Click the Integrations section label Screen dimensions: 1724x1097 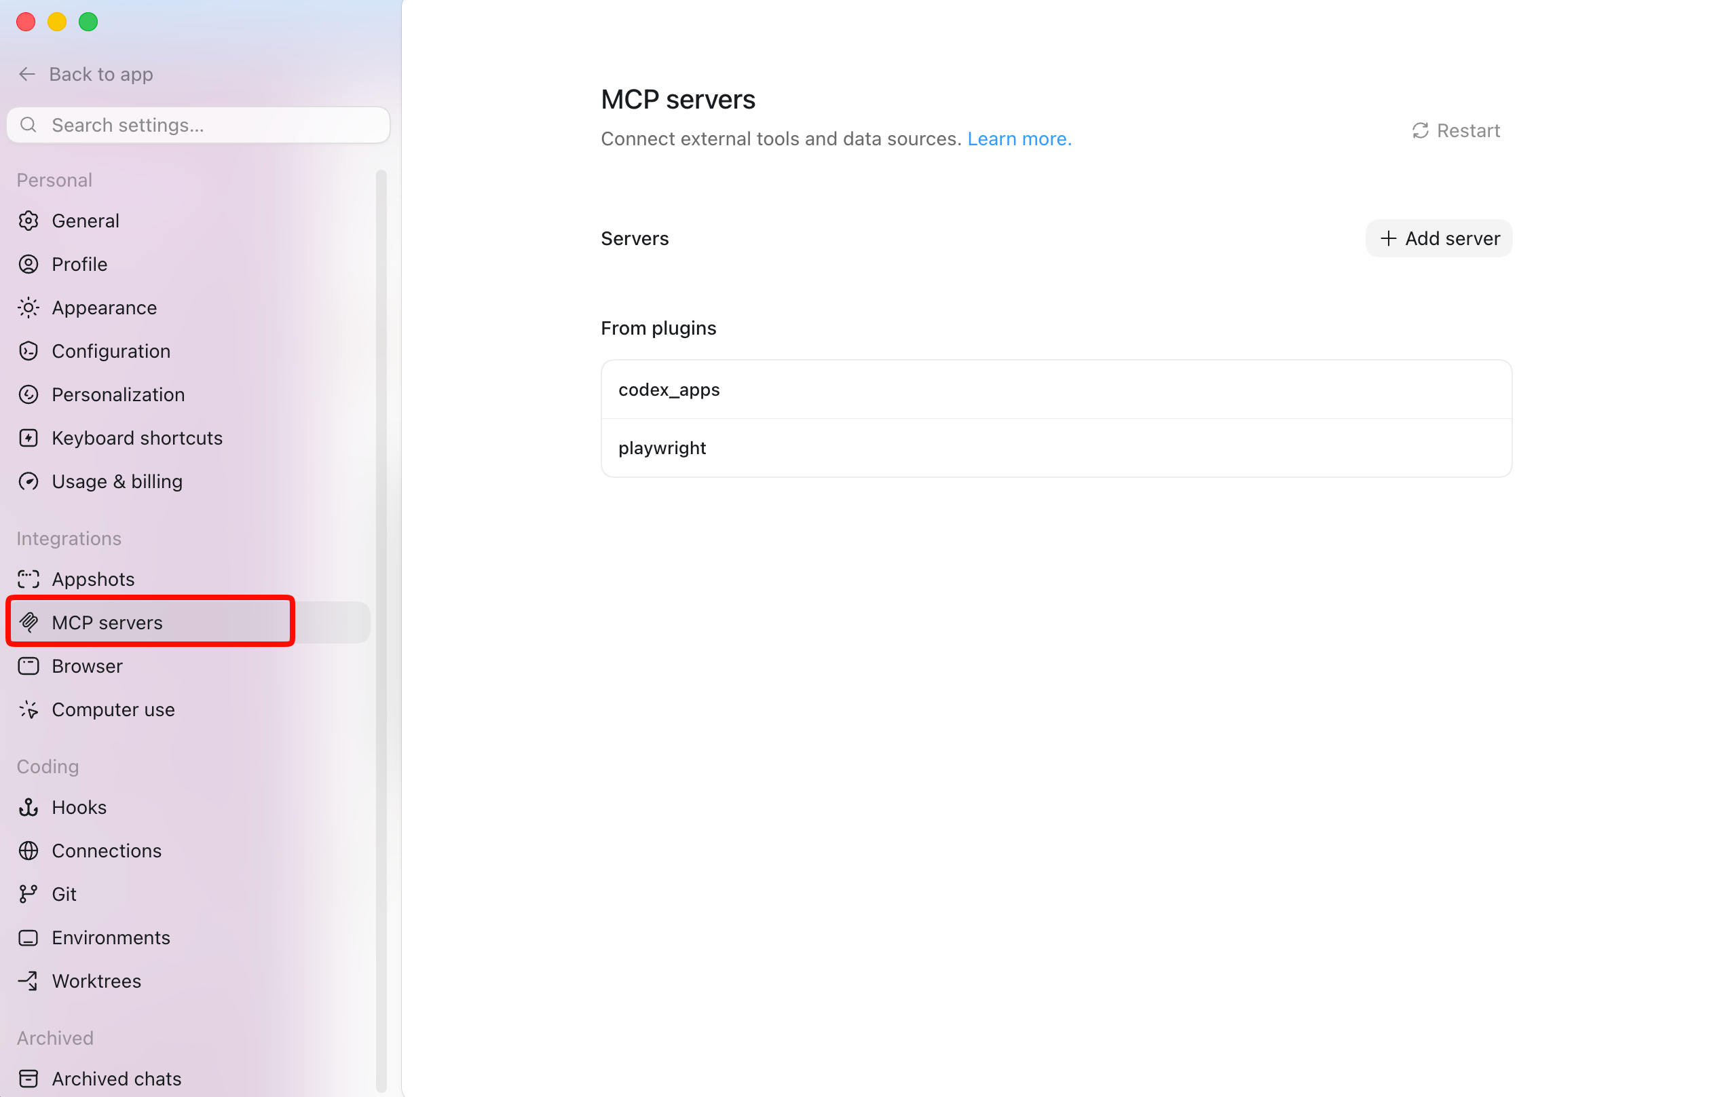[69, 538]
